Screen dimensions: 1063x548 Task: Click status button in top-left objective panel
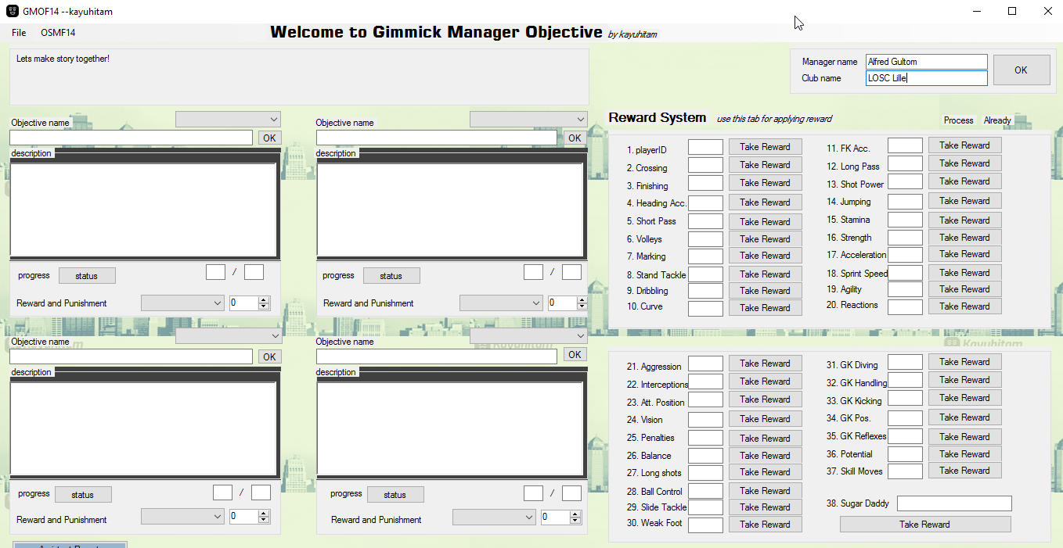tap(87, 276)
